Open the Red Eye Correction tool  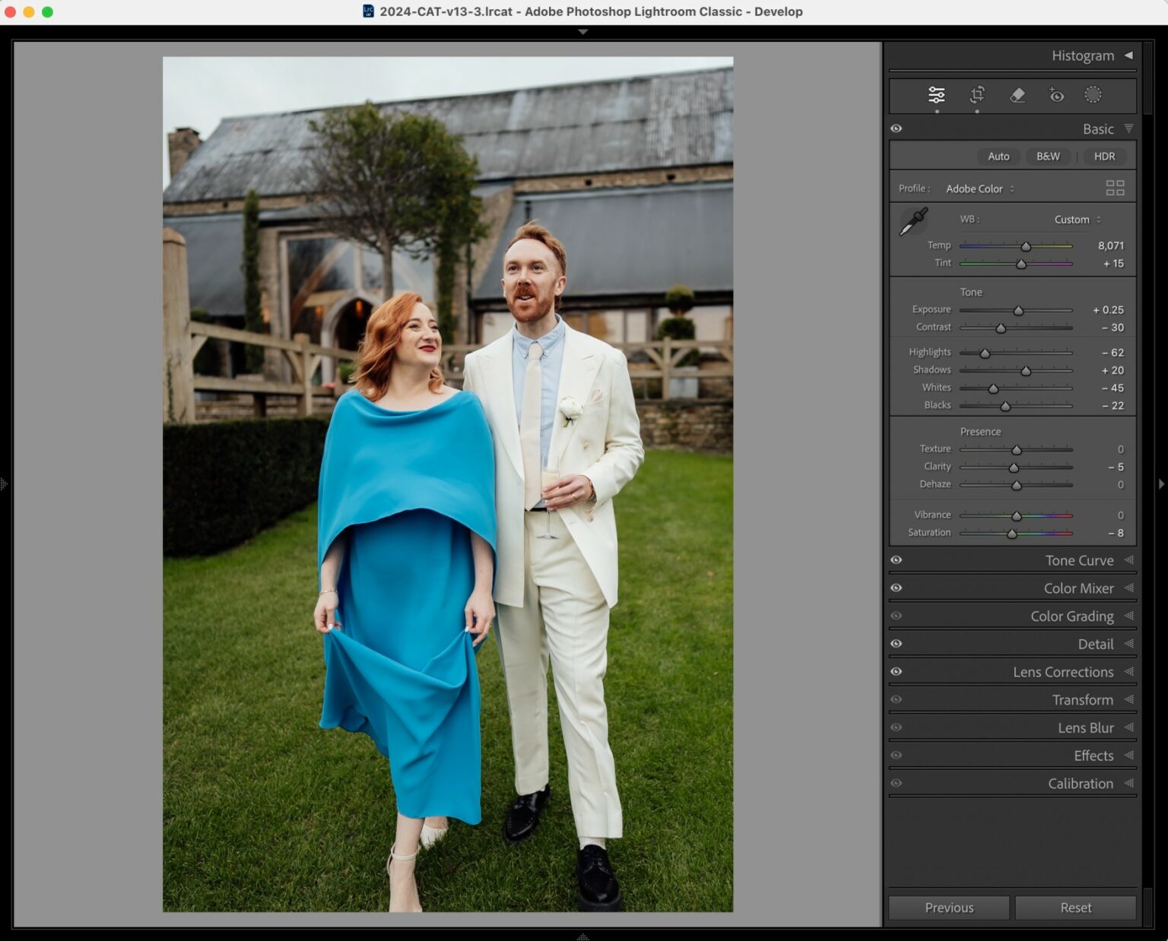(x=1055, y=95)
